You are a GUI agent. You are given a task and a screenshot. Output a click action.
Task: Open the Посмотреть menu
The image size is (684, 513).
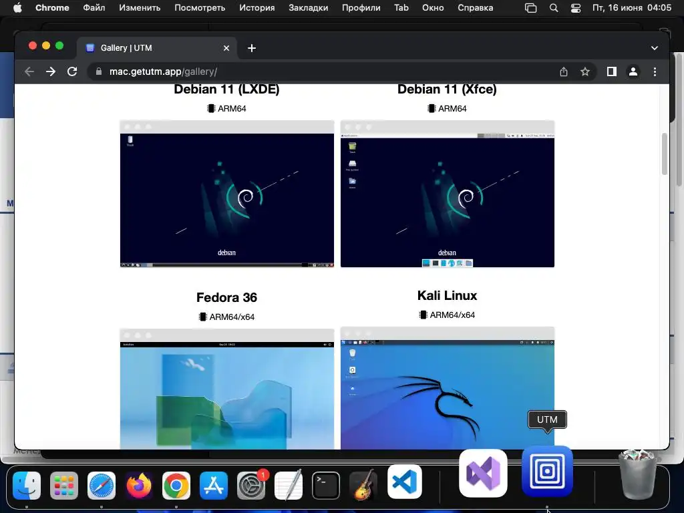coord(200,8)
